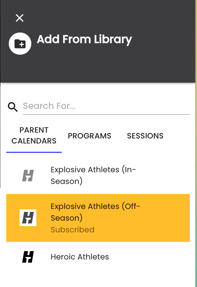The width and height of the screenshot is (197, 287).
Task: Click the magnifying glass search icon
Action: 13,107
